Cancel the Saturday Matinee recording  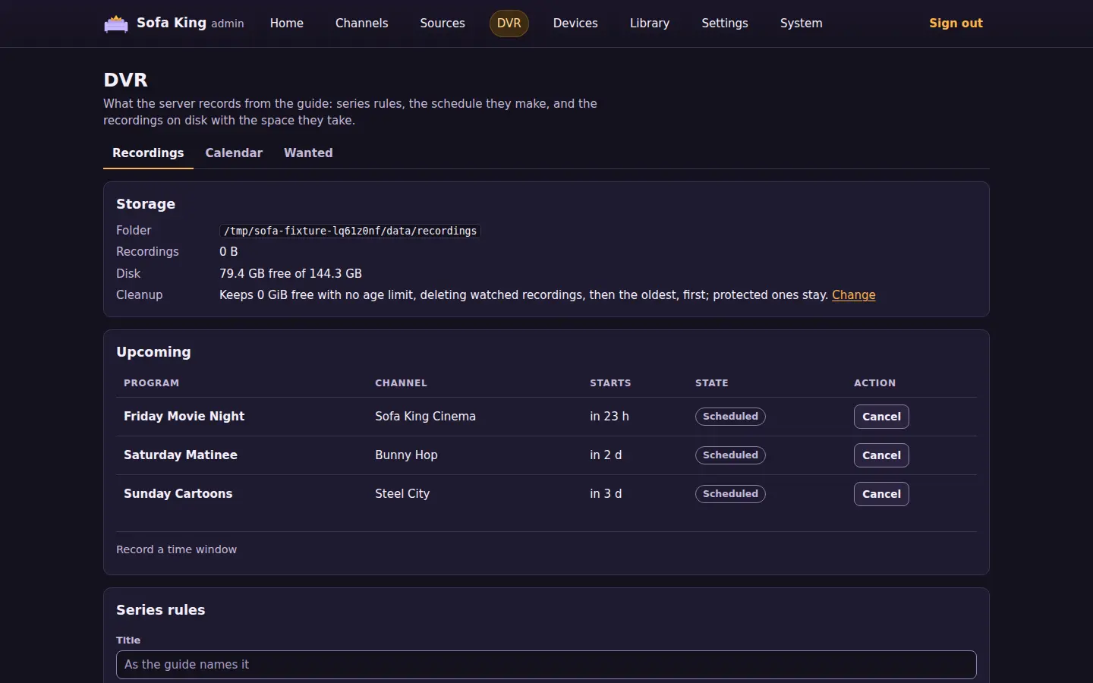pyautogui.click(x=881, y=455)
